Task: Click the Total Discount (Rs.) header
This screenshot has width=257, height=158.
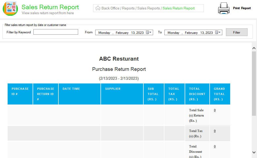Action: coord(197,94)
